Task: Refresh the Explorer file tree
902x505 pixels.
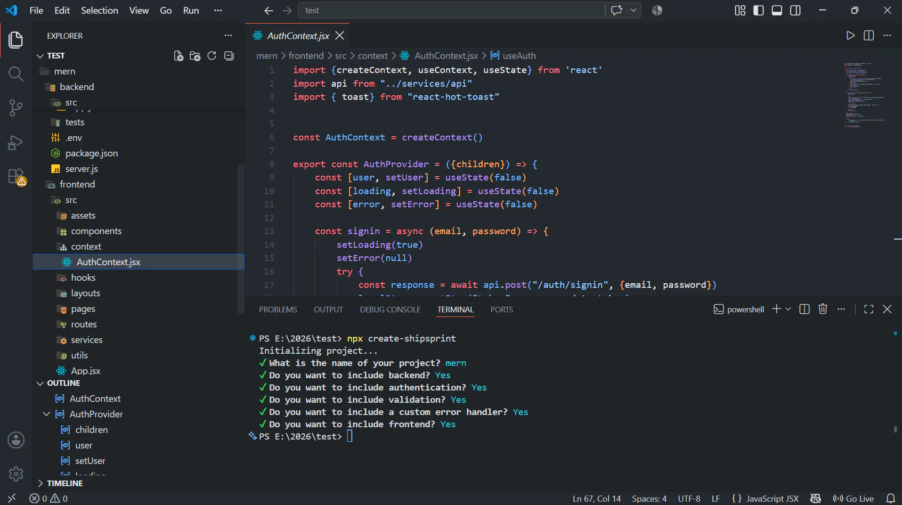Action: pyautogui.click(x=212, y=56)
